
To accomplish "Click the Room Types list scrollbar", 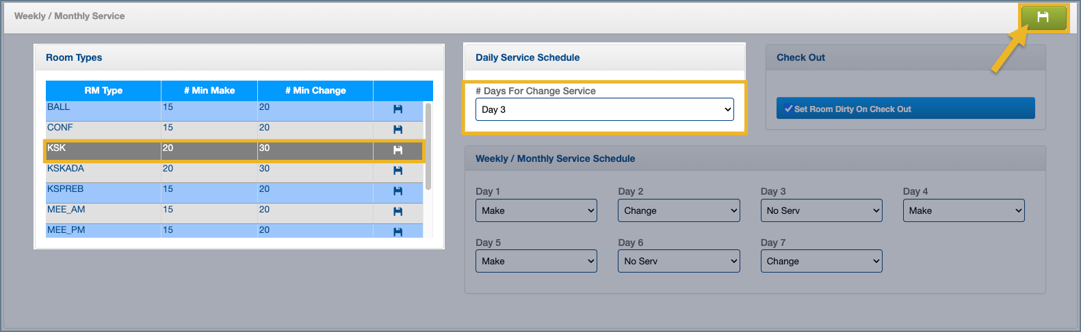I will click(x=428, y=146).
